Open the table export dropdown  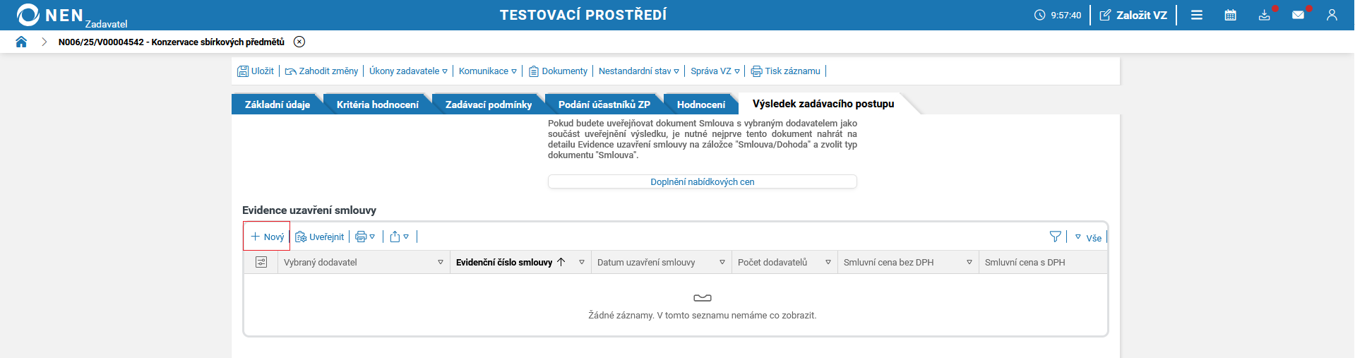[399, 237]
